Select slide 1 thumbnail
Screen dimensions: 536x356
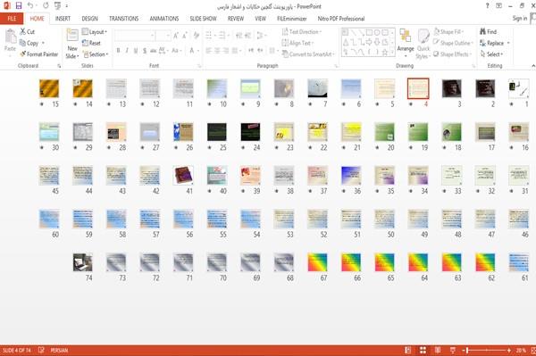coord(518,88)
